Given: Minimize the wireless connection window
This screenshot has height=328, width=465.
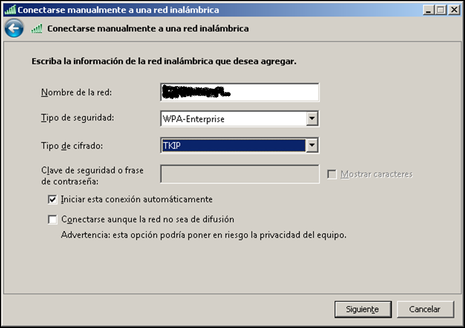Looking at the screenshot, I should click(x=429, y=9).
